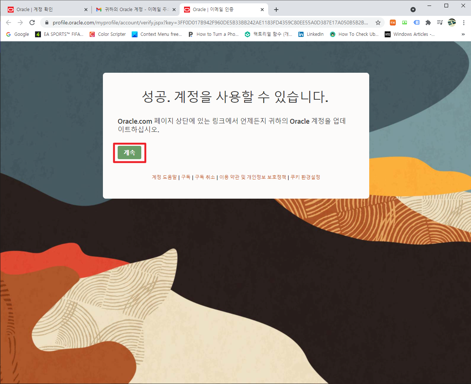This screenshot has height=384, width=471.
Task: Open the LinkedIn bookmark
Action: pyautogui.click(x=311, y=34)
